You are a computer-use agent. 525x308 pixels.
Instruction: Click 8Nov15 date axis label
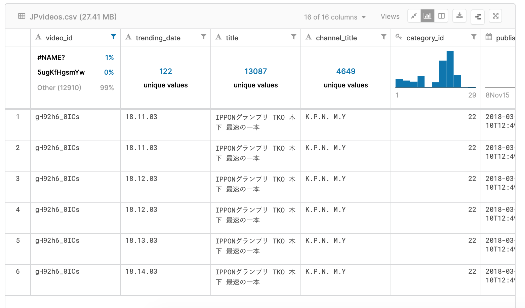tap(497, 95)
